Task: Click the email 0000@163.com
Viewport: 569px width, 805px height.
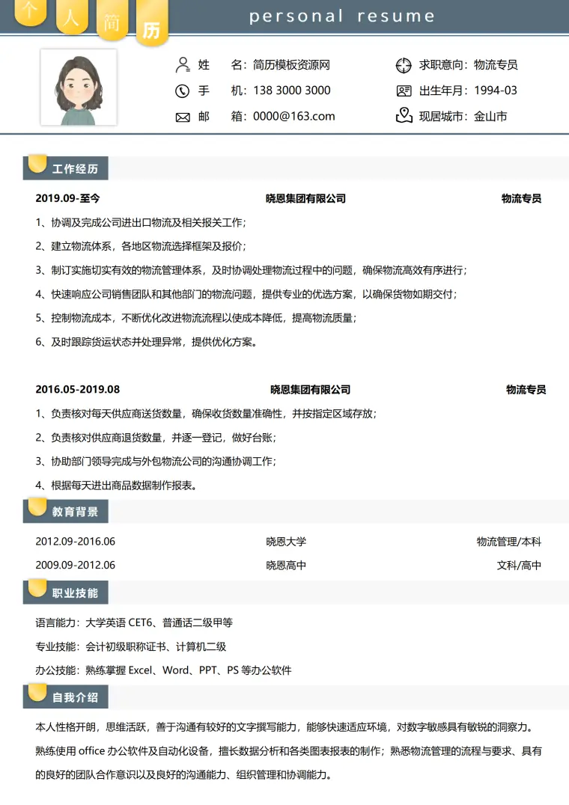Action: coord(293,116)
